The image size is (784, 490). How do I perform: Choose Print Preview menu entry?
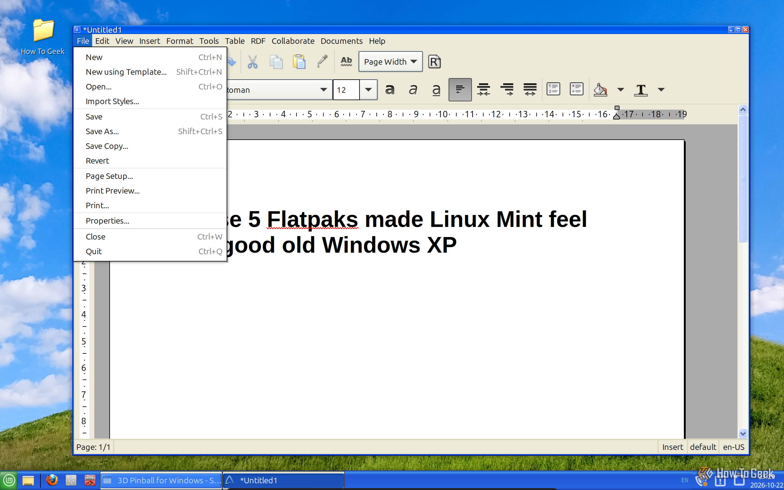click(x=150, y=190)
